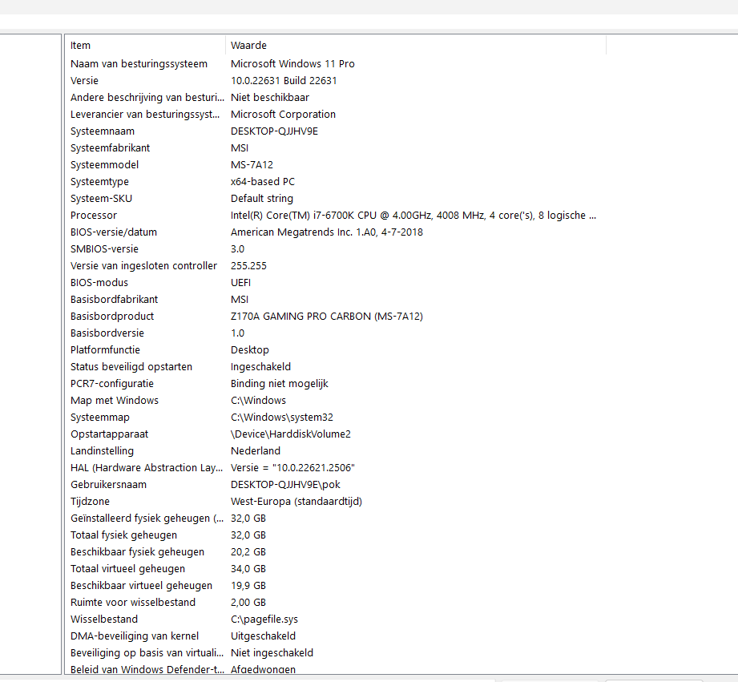Select the Gebruikersnaam row label
The image size is (738, 682).
108,486
